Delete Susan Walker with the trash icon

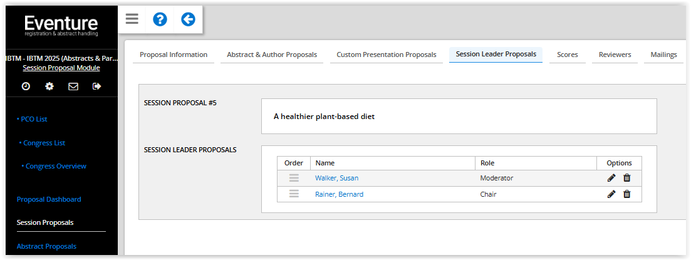(627, 178)
